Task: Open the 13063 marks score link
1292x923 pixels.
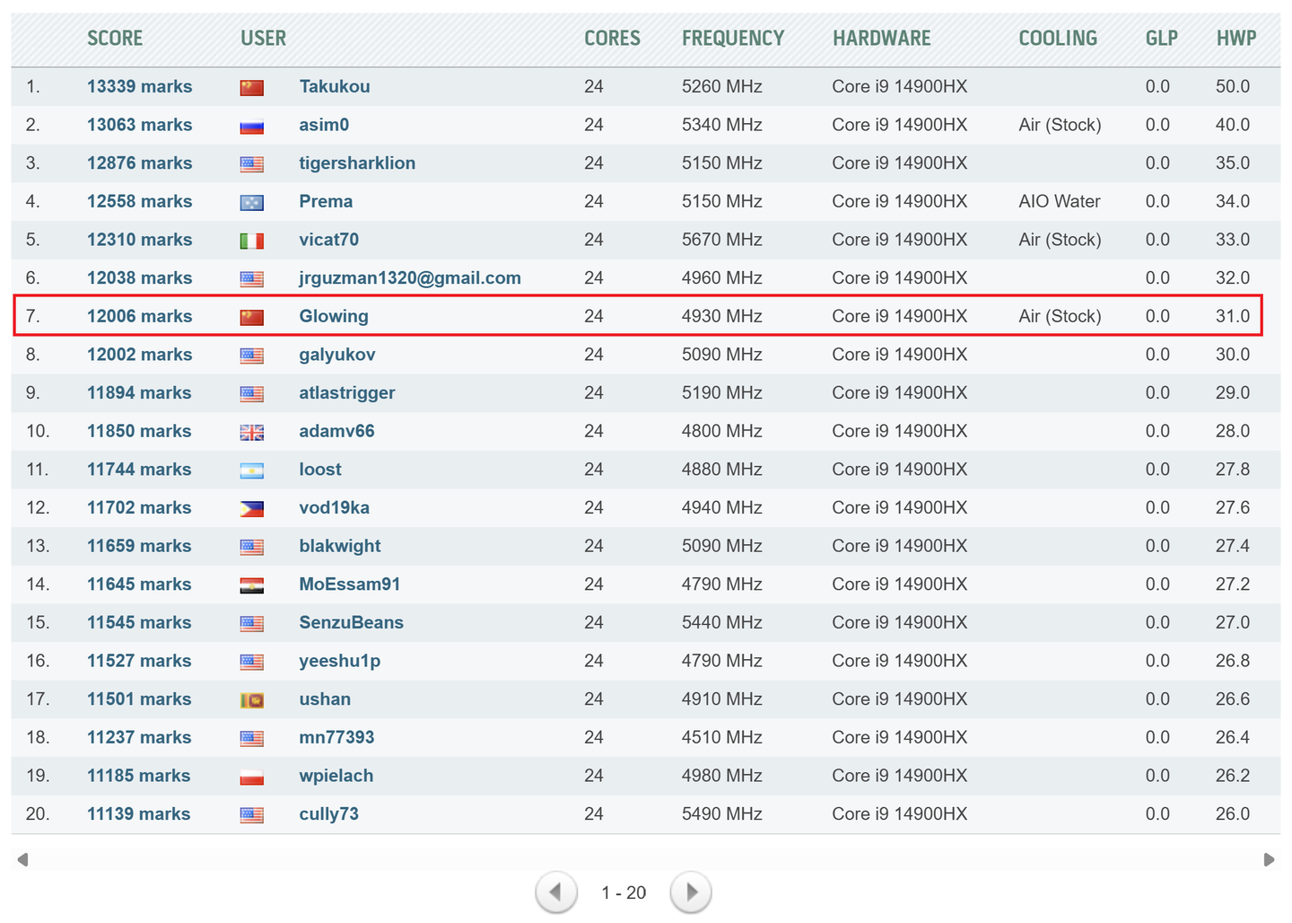Action: (139, 125)
